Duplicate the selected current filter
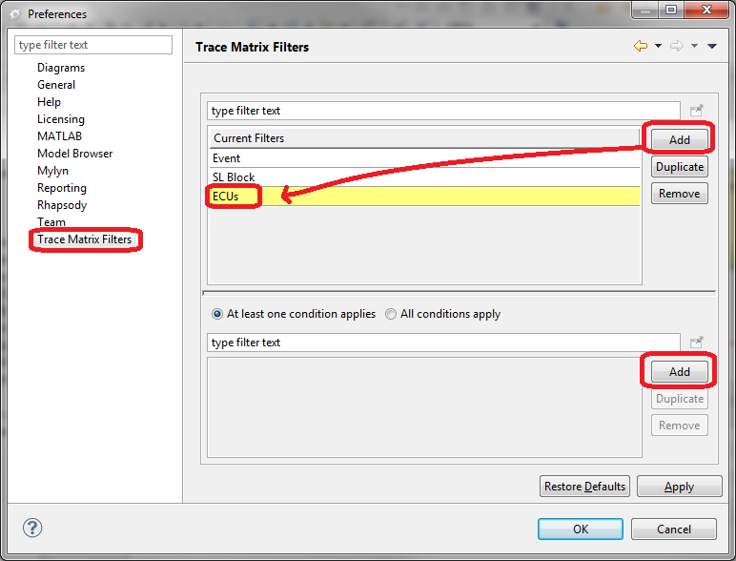 679,167
